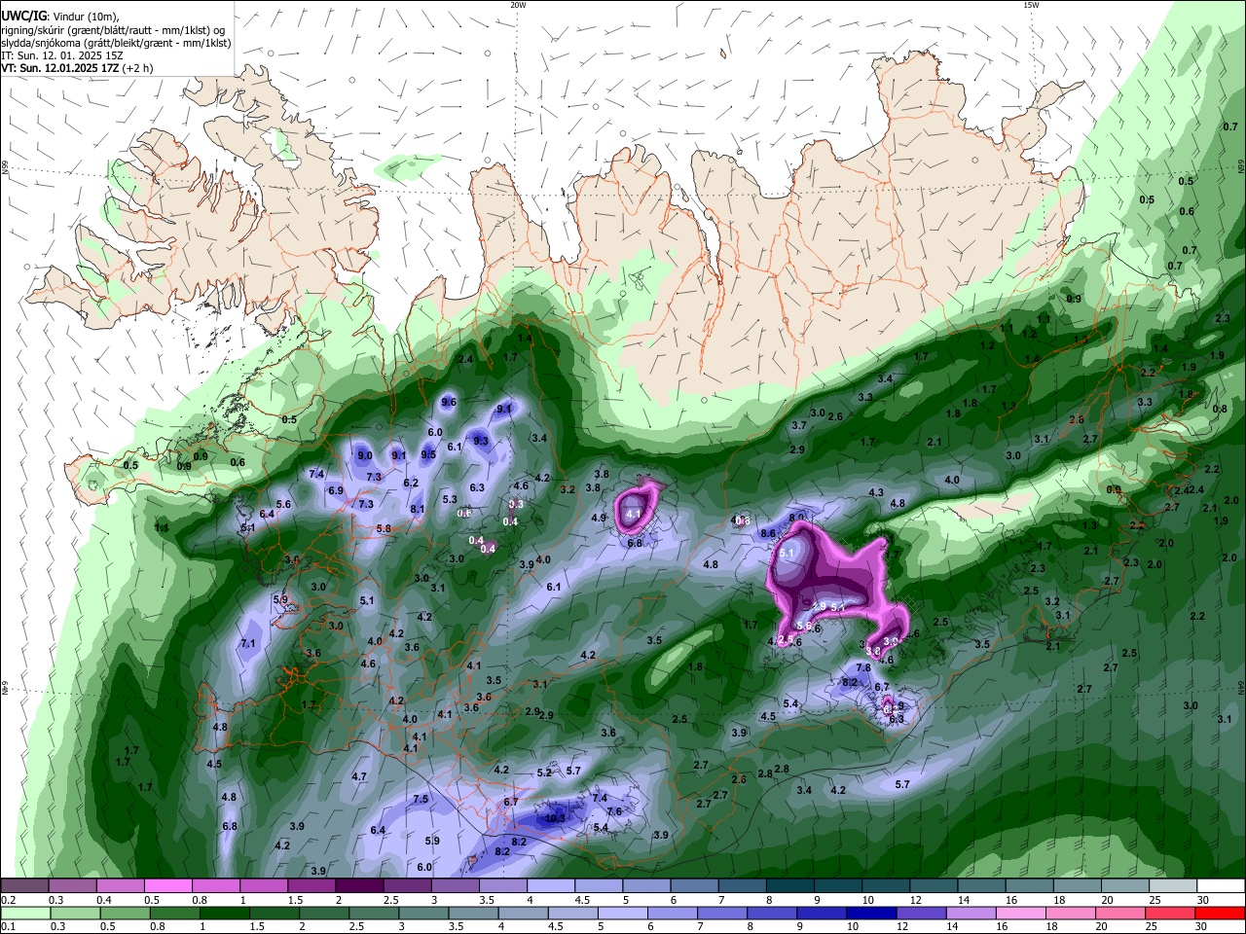This screenshot has height=934, width=1246.
Task: Click the 7.5 value near the southwest coast
Action: 421,799
